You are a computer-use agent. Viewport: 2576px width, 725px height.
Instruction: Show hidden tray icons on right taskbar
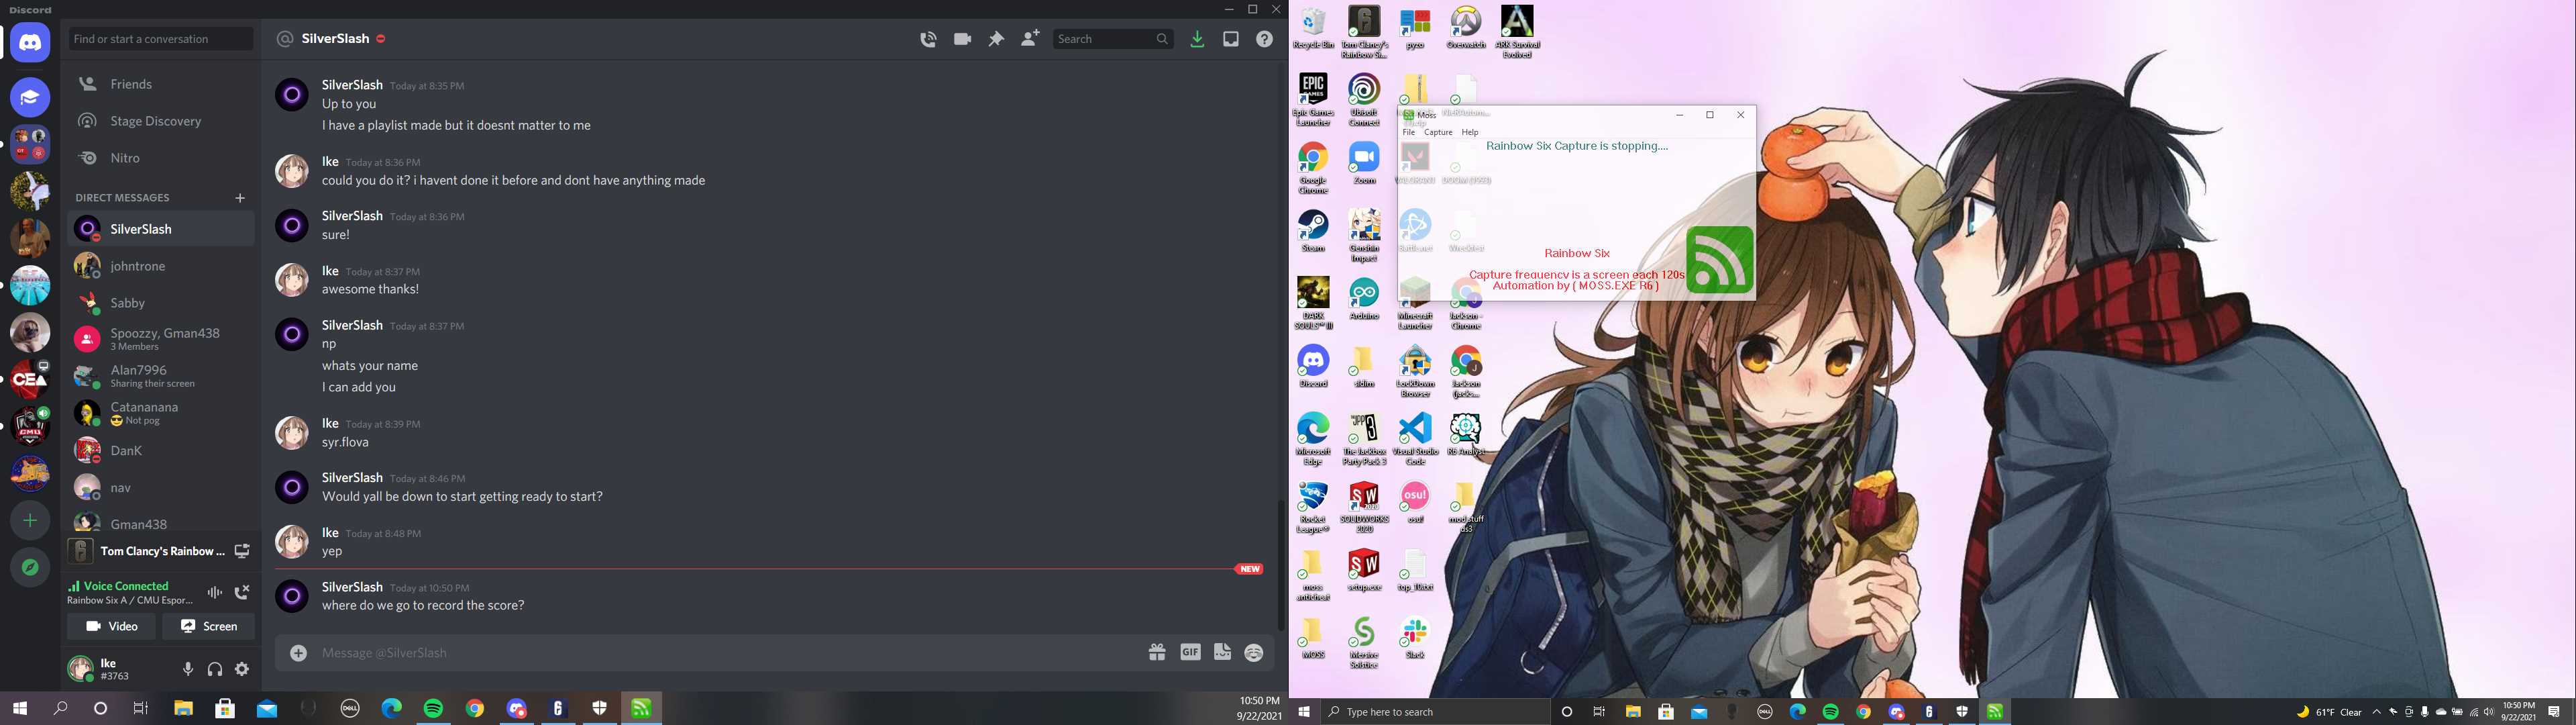pyautogui.click(x=2377, y=712)
